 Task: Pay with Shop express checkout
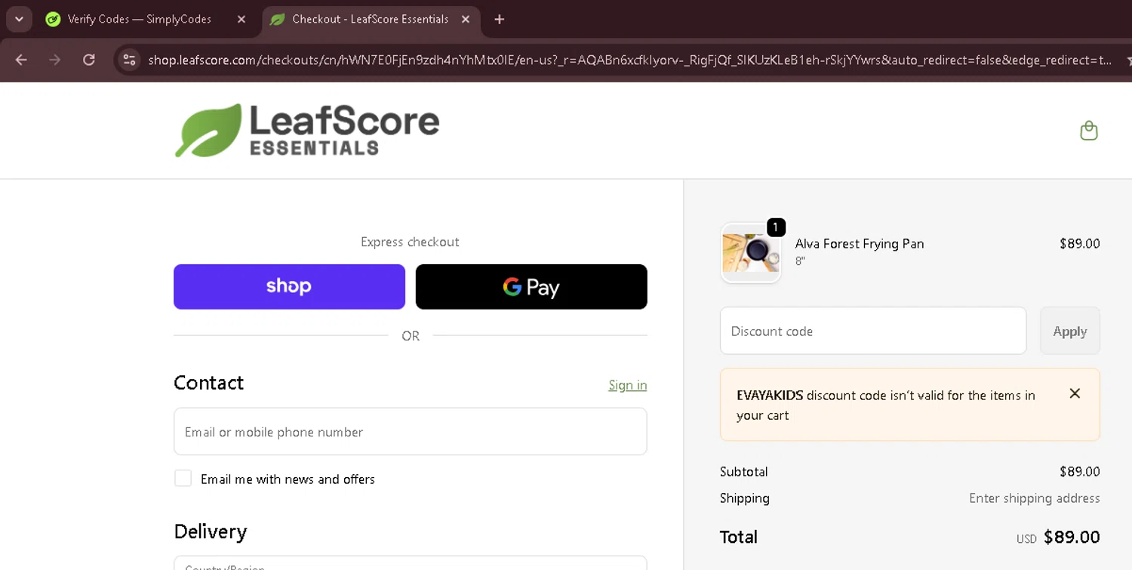pyautogui.click(x=289, y=287)
